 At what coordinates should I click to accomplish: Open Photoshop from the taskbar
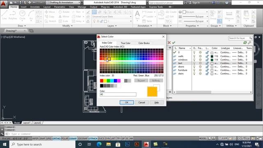[x=127, y=144]
